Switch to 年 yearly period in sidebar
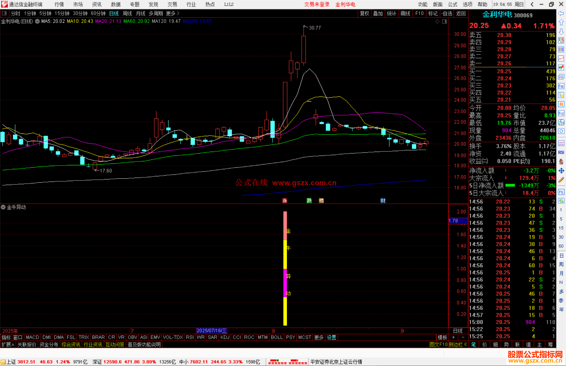 [561, 310]
